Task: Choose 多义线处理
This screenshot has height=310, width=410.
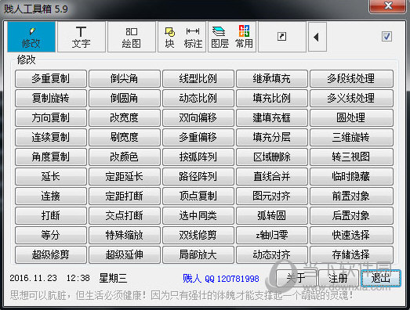Action: click(351, 98)
